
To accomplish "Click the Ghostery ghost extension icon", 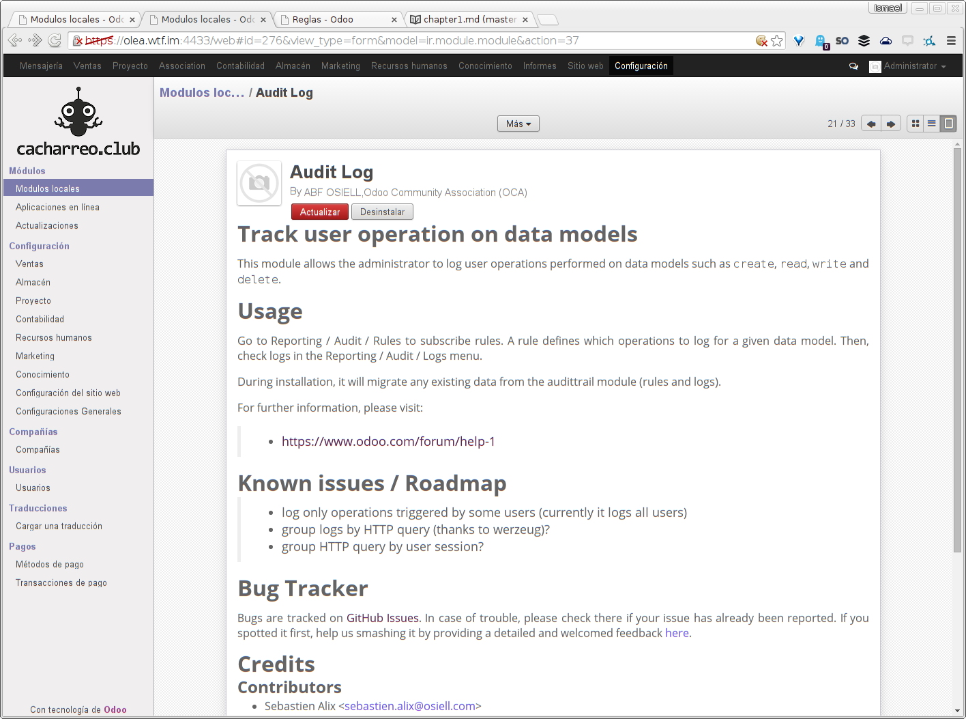I will point(820,41).
